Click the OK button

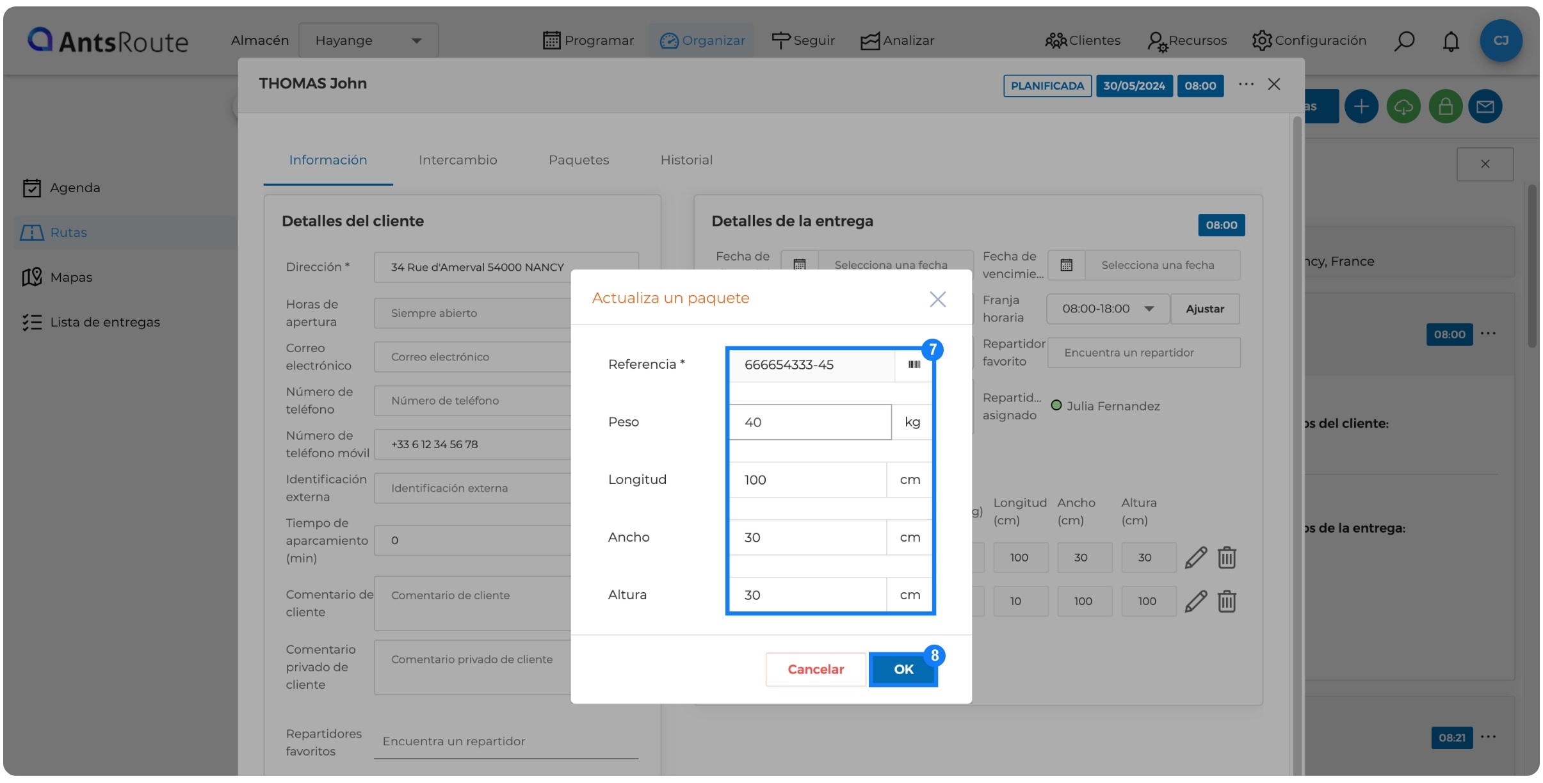pyautogui.click(x=903, y=669)
